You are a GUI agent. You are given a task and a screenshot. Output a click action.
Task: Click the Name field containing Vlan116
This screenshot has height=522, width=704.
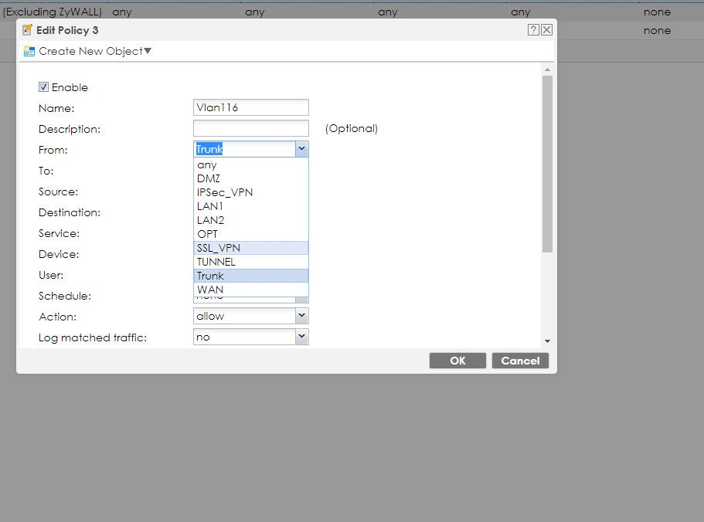pos(251,107)
